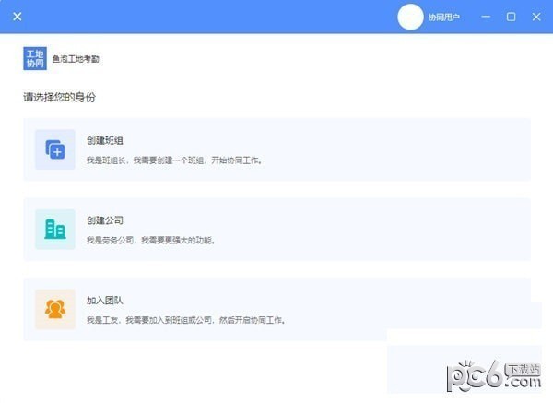
Task: Select the 创建班组 title
Action: pyautogui.click(x=105, y=140)
